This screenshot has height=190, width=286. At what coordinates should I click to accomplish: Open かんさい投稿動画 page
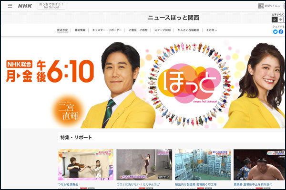point(189,30)
